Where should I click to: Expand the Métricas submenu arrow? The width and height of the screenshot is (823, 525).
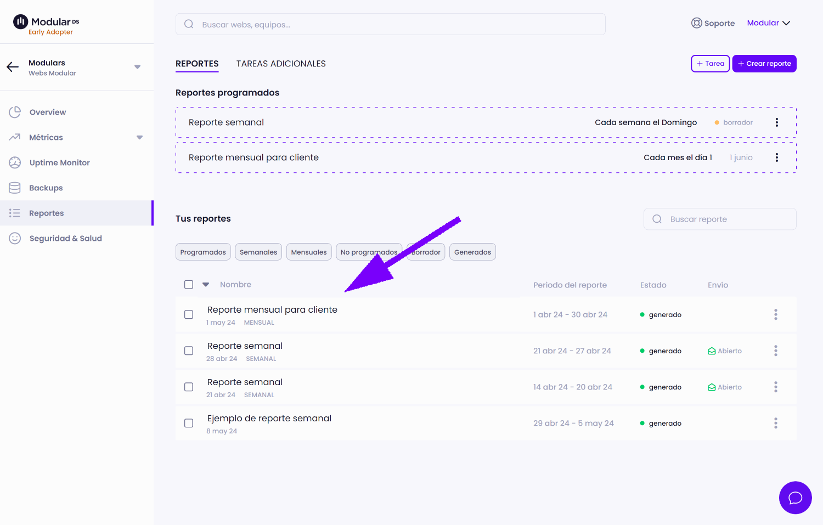pos(140,138)
